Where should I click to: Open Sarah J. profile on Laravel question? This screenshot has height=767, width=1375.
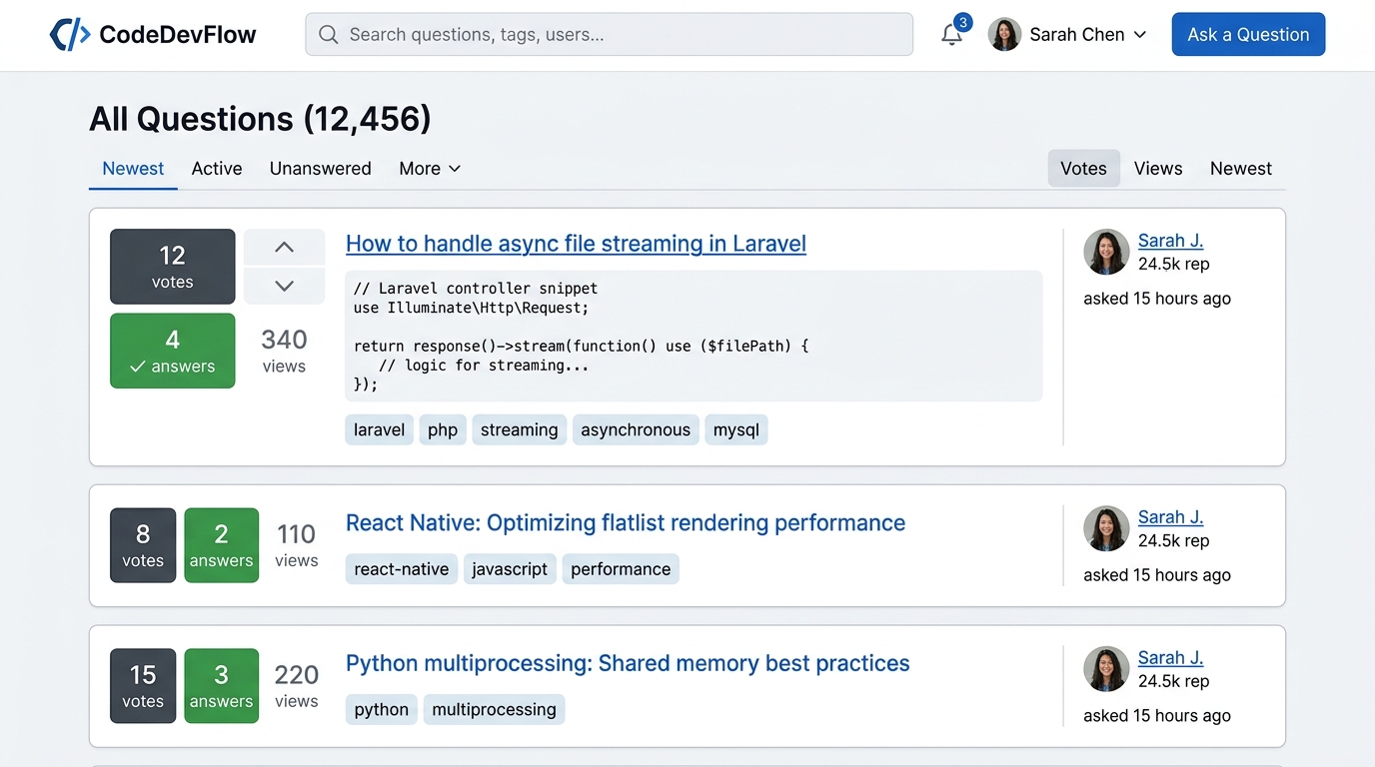1170,241
